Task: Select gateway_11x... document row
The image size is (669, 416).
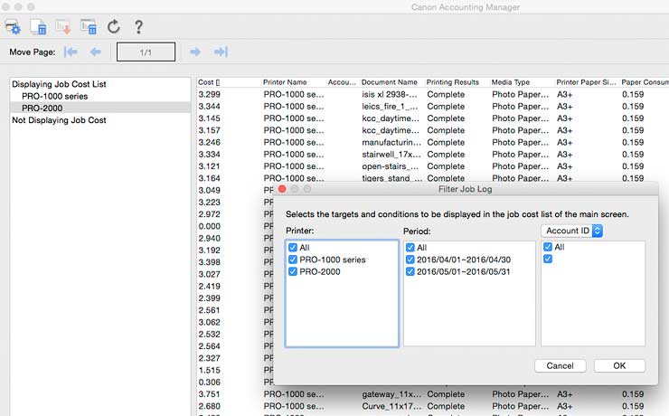Action: coord(391,393)
